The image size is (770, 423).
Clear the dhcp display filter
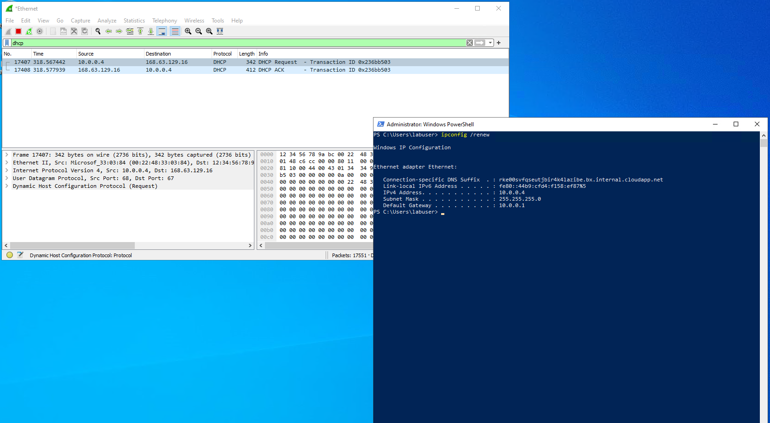[x=469, y=42]
